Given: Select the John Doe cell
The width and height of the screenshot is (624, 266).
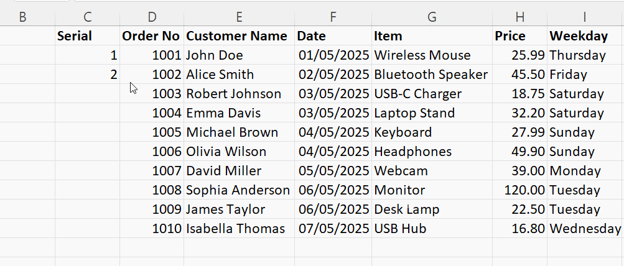Looking at the screenshot, I should pyautogui.click(x=238, y=55).
